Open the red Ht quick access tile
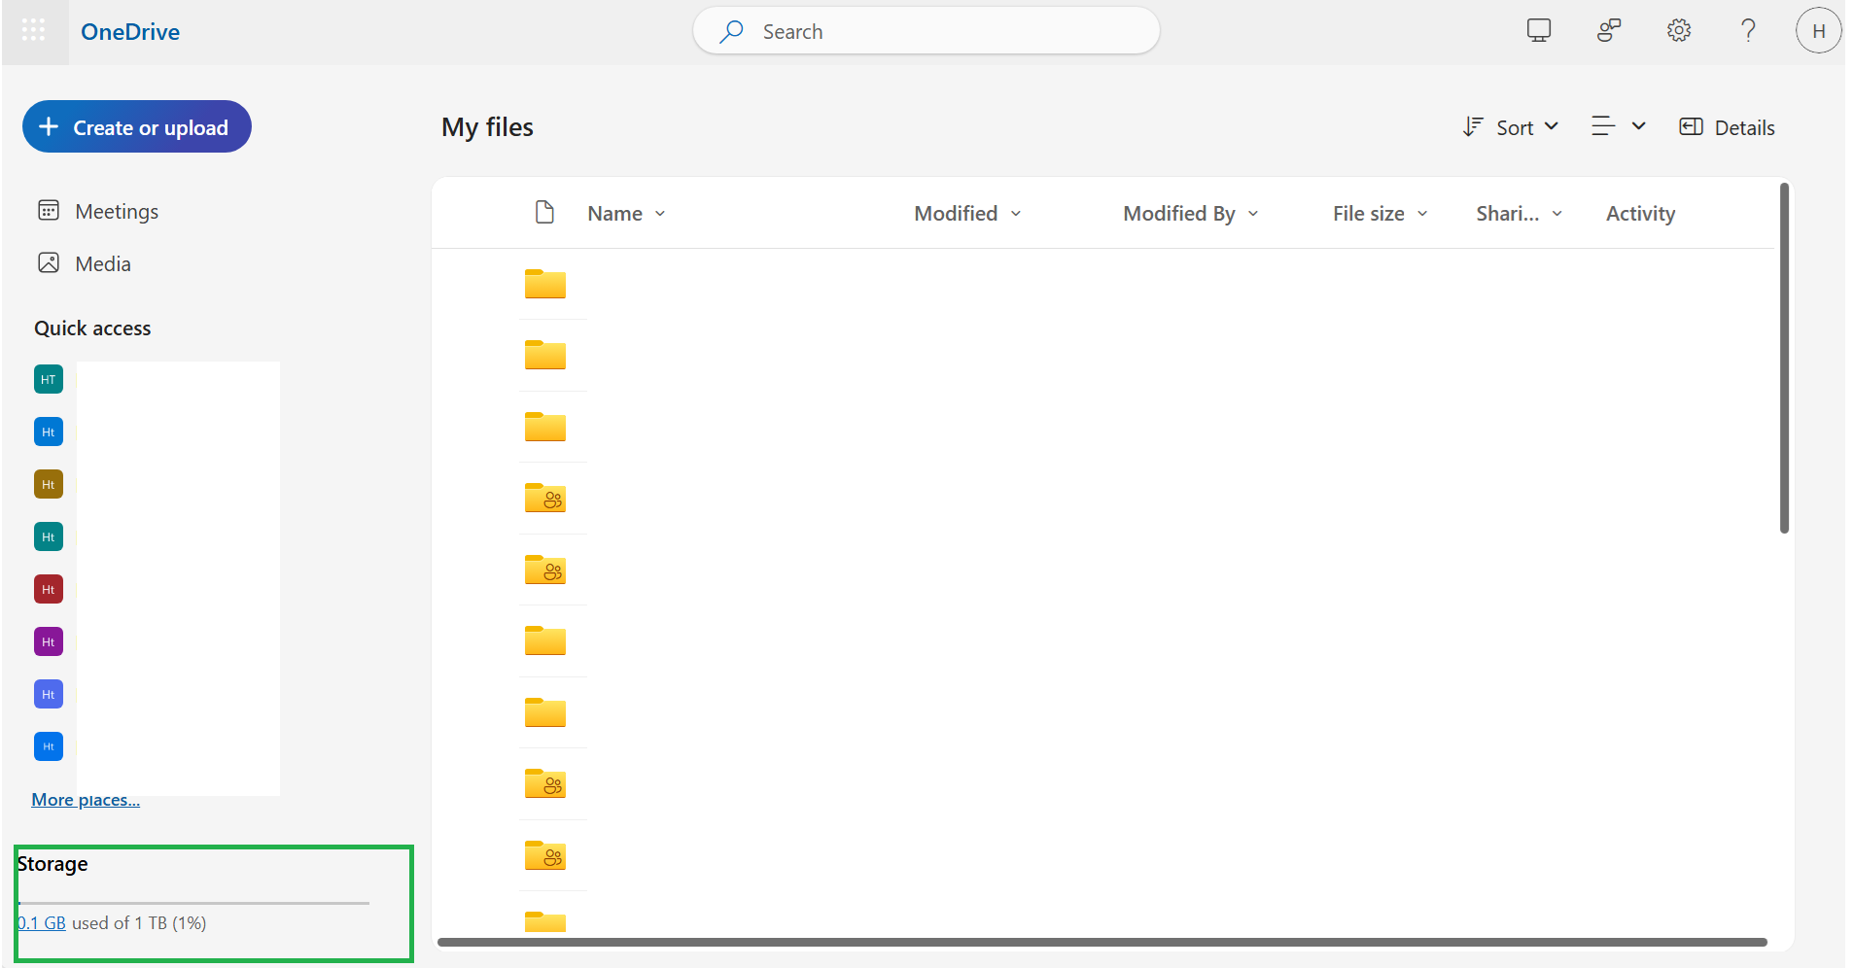 point(49,589)
